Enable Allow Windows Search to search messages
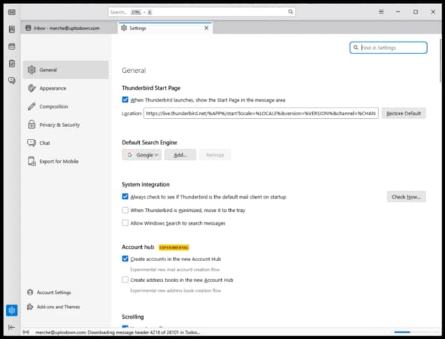445x339 pixels. pyautogui.click(x=125, y=223)
